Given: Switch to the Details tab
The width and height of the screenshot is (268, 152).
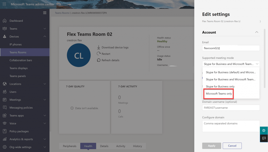Looking at the screenshot, I should (104, 146).
